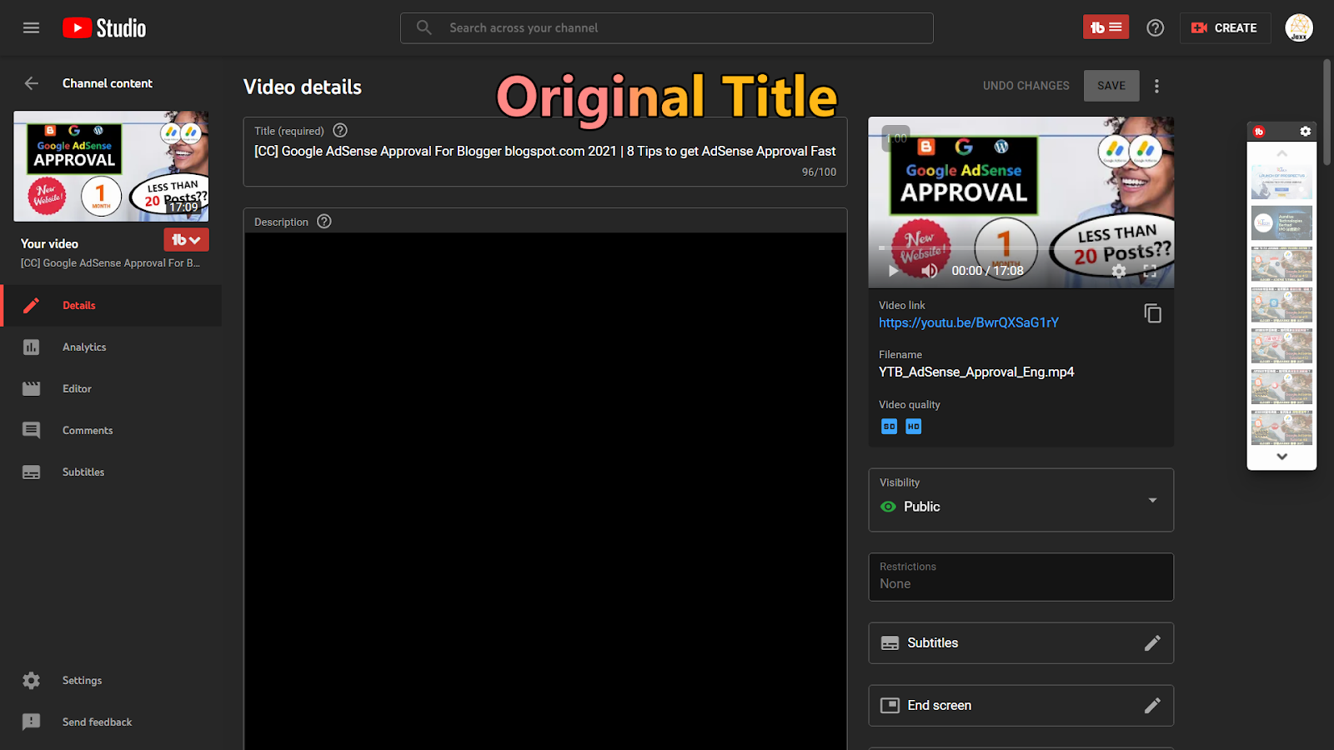Click the 96/100 character counter
The width and height of the screenshot is (1334, 750).
click(x=819, y=172)
